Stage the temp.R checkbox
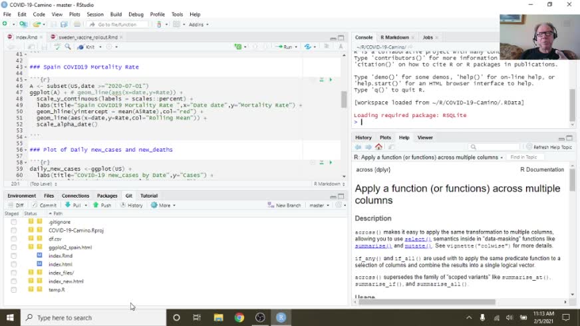Screen dimensions: 580x326 (14, 290)
